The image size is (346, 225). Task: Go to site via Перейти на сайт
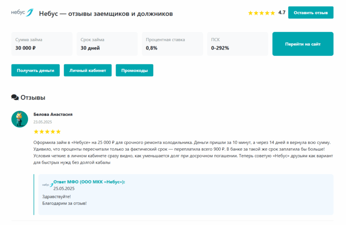[x=303, y=44]
